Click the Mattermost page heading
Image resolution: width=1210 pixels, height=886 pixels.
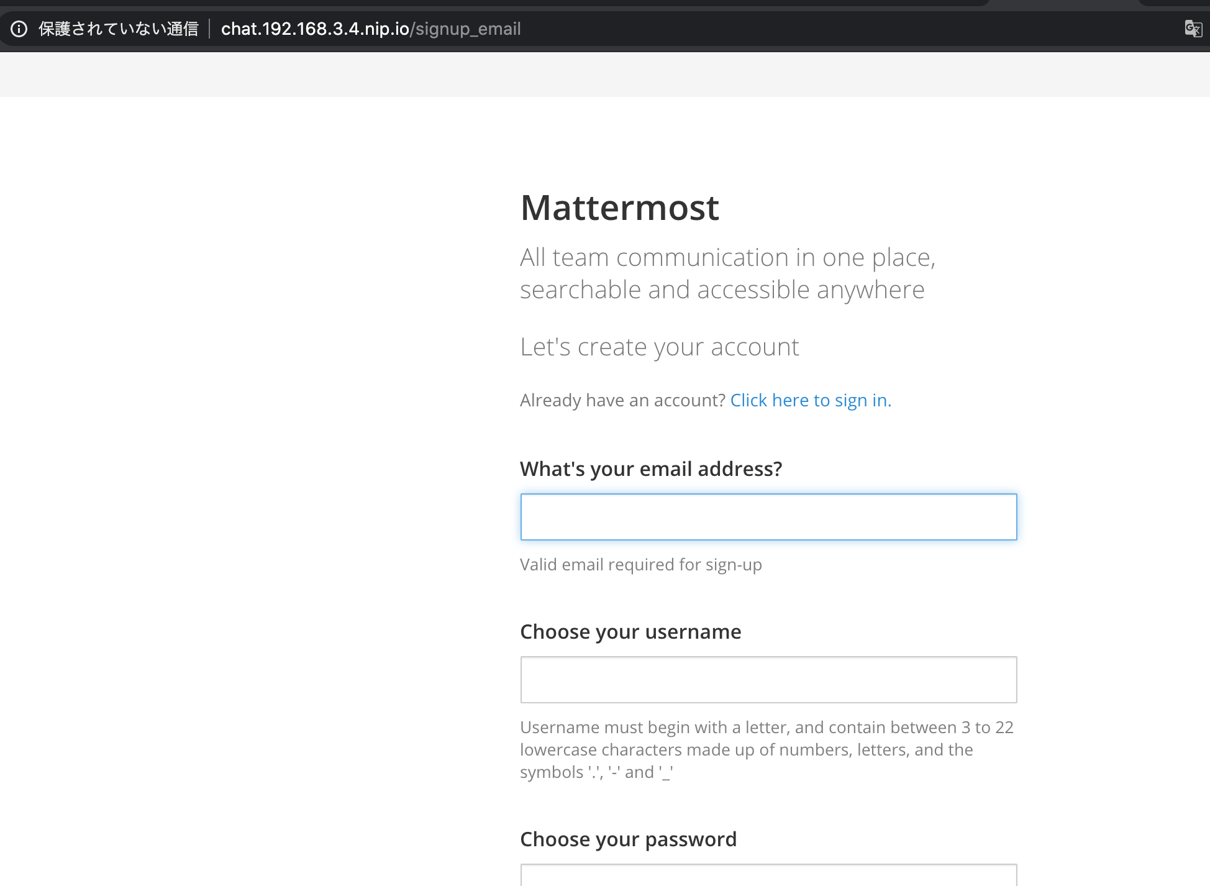coord(620,208)
